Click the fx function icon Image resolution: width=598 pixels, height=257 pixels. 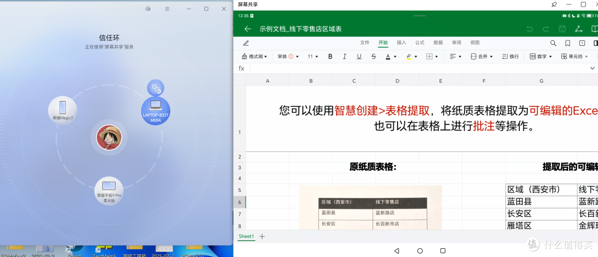tap(241, 68)
